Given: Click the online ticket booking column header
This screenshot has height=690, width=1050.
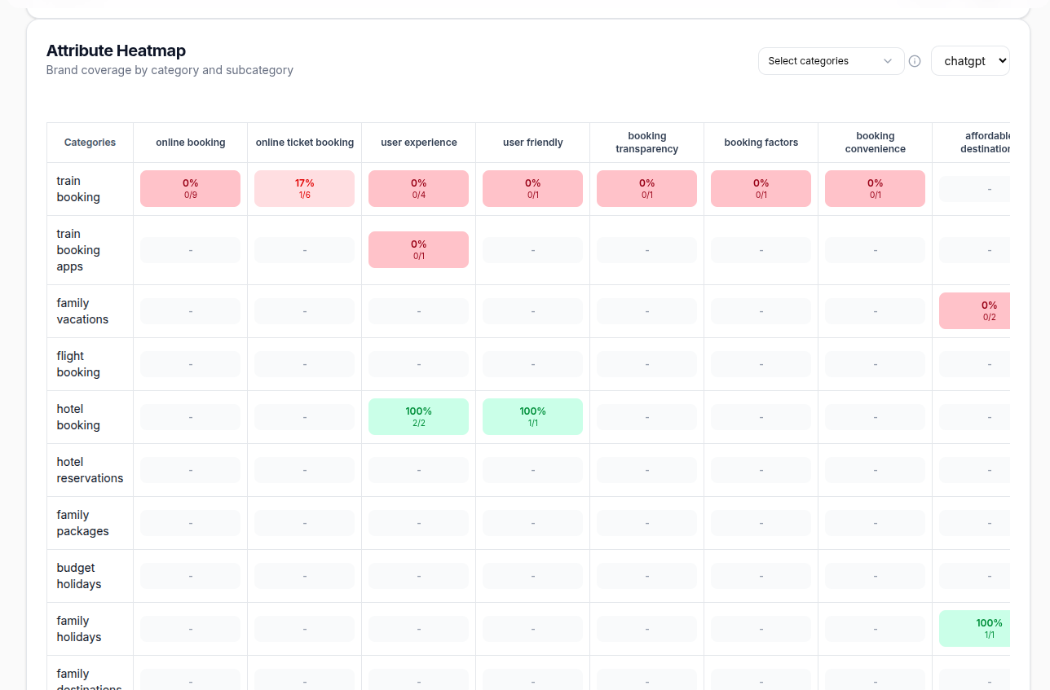Looking at the screenshot, I should tap(305, 143).
